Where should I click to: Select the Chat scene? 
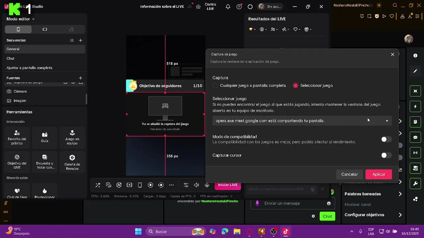(45, 59)
